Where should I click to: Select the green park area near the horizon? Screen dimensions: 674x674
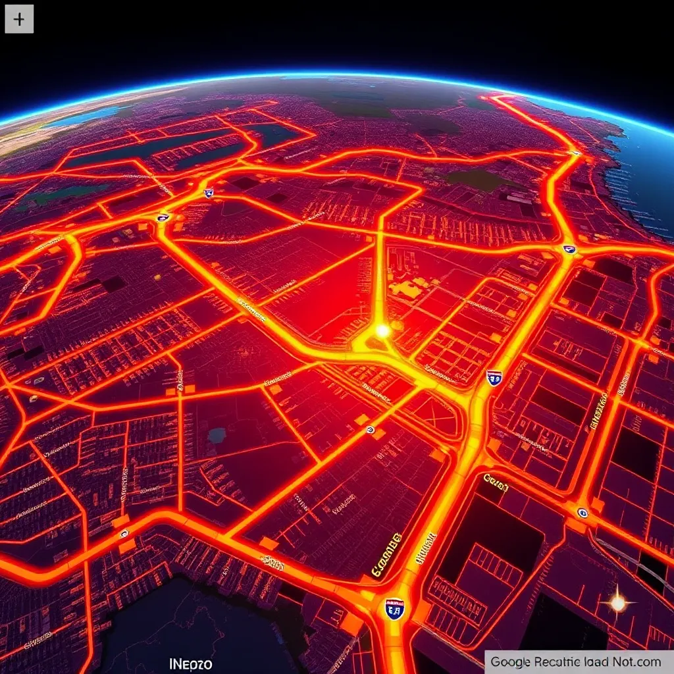[475, 180]
